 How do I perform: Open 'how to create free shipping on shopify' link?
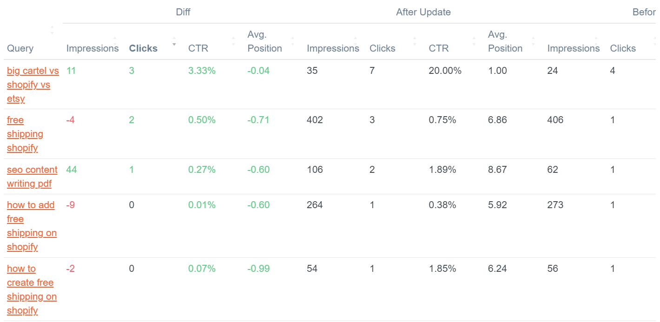(32, 289)
